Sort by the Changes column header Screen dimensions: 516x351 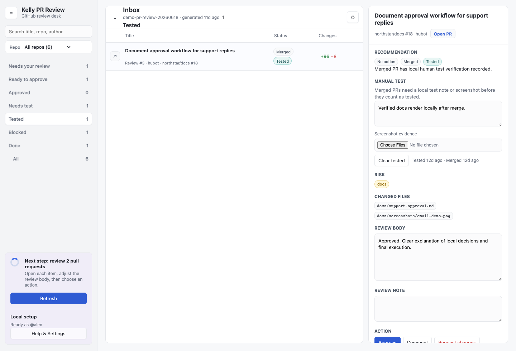point(327,36)
